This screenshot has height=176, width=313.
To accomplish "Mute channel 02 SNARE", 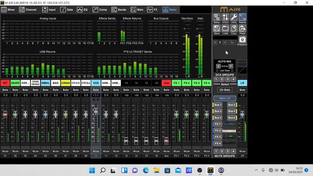I will (15, 151).
